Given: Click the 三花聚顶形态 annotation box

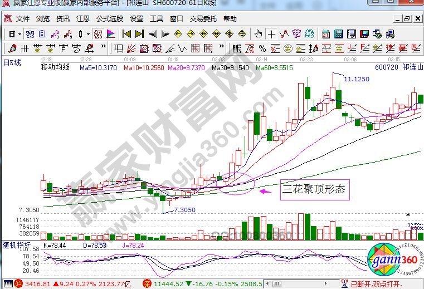Looking at the screenshot, I should click(314, 190).
